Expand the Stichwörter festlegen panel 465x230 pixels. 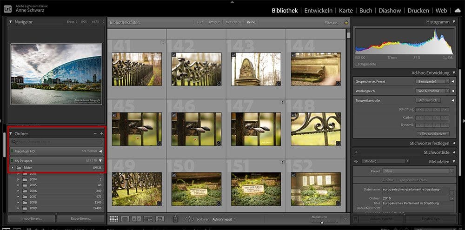pyautogui.click(x=454, y=143)
